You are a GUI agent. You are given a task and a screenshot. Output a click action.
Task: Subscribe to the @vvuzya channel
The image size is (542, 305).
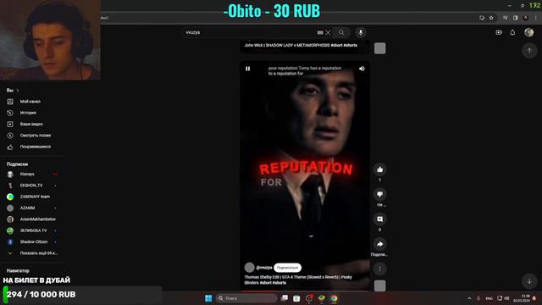(x=288, y=268)
